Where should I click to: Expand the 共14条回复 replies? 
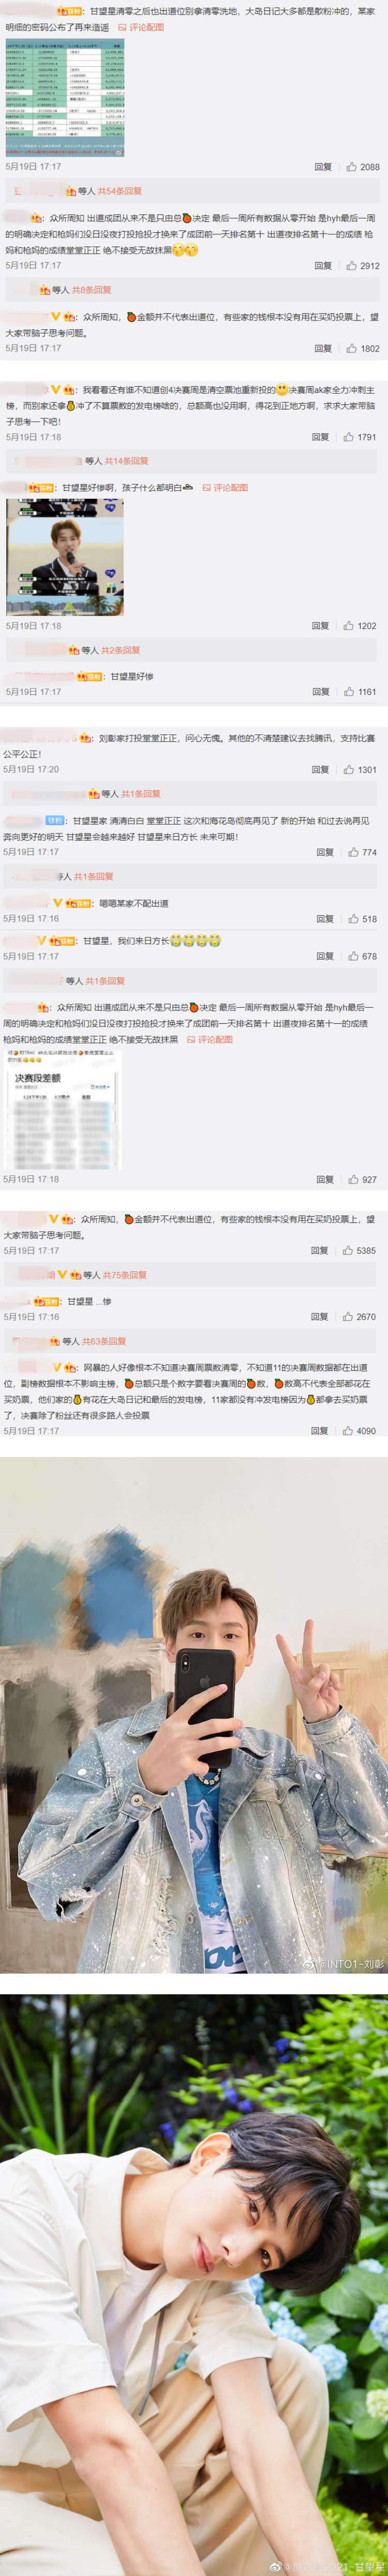[x=126, y=461]
